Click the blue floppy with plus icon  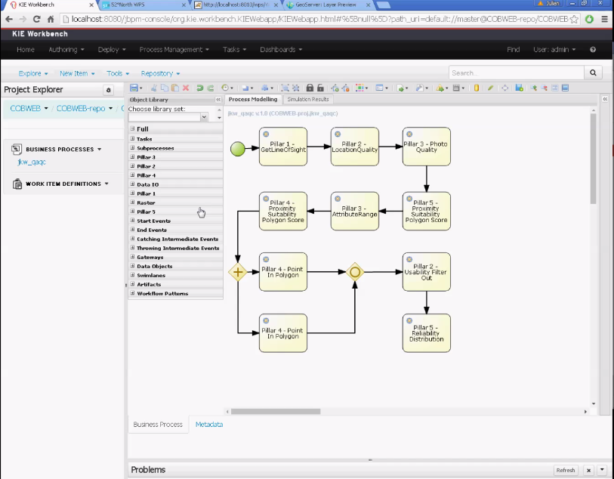coord(520,88)
